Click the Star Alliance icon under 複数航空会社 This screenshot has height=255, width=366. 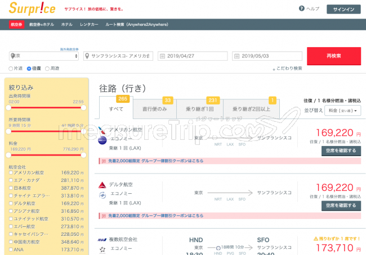click(102, 249)
